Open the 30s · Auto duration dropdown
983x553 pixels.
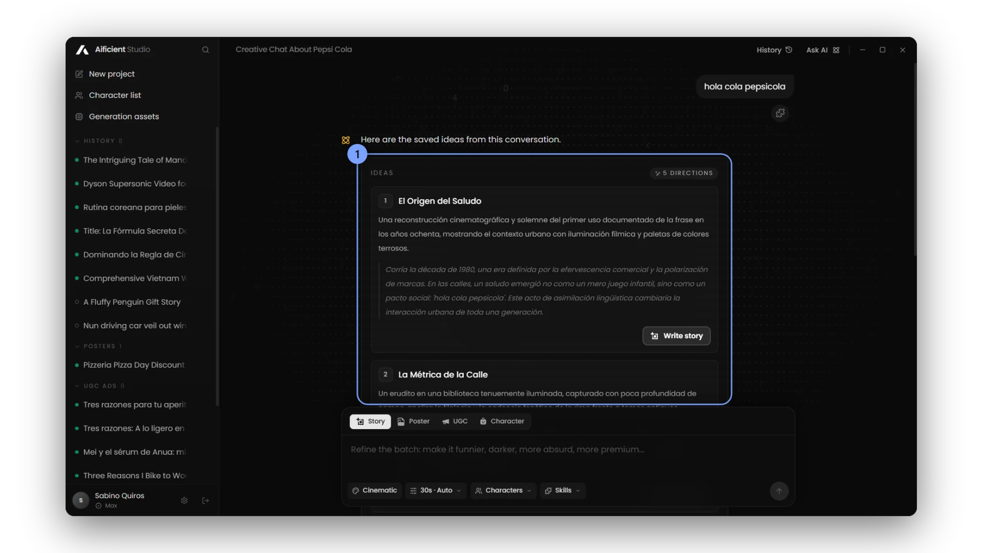(x=436, y=491)
